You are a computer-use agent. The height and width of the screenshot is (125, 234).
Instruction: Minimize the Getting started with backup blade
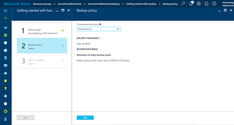(x=57, y=11)
